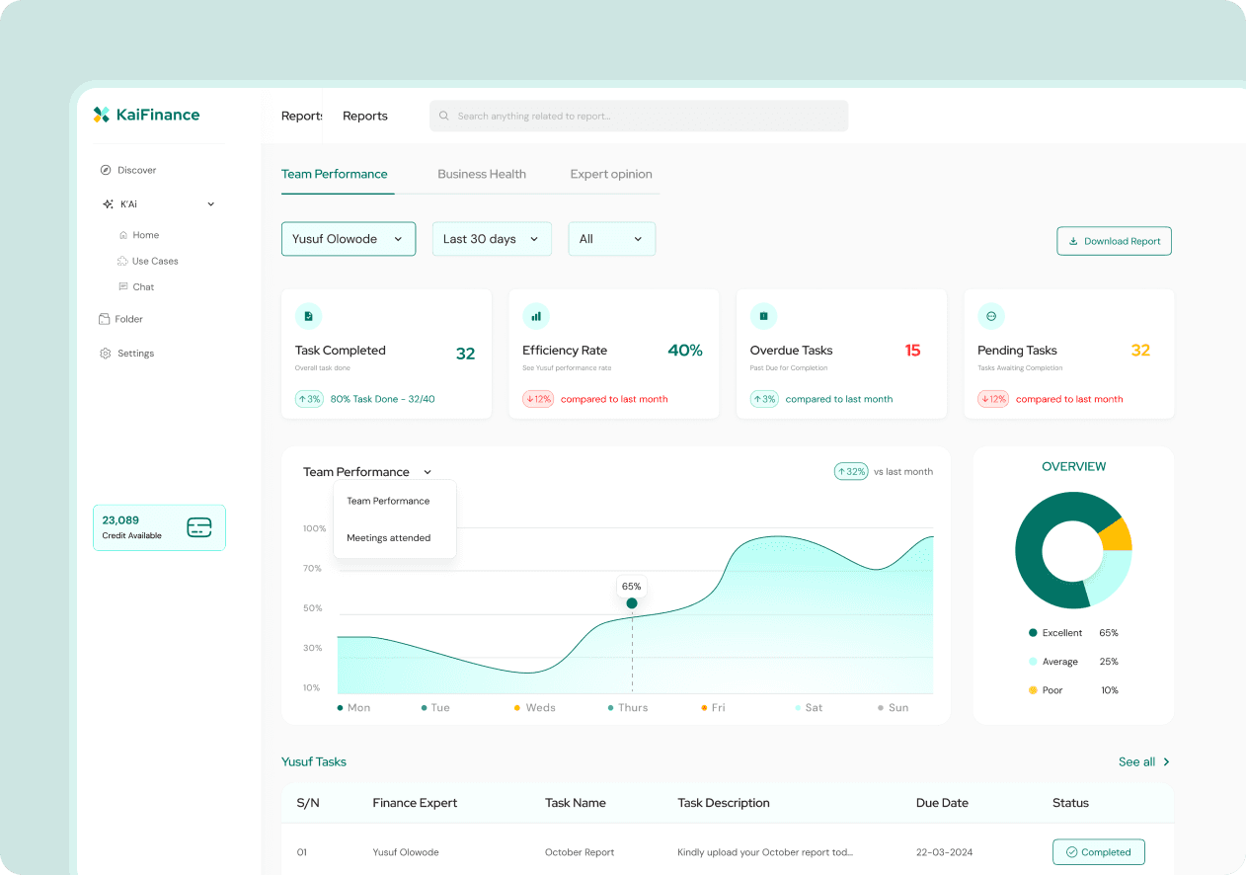Click the credit card icon beside available credit
The height and width of the screenshot is (875, 1246).
pos(199,526)
